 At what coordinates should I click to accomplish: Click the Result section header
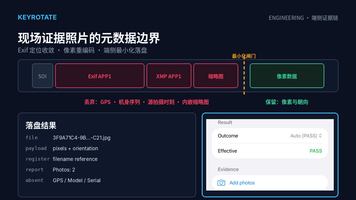(225, 122)
